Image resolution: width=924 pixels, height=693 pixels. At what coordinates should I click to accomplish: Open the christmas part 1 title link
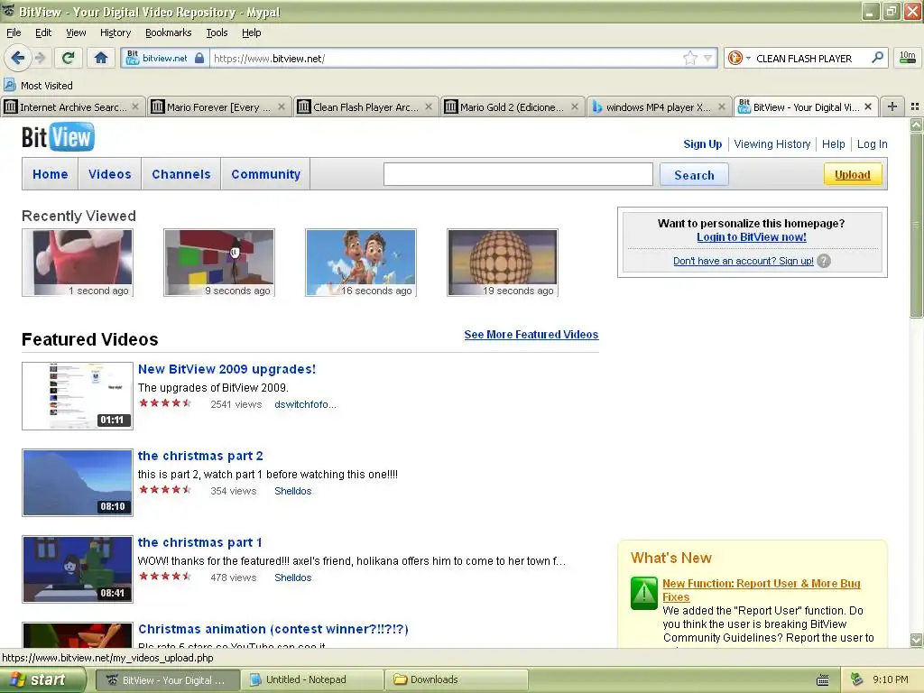[x=199, y=542]
